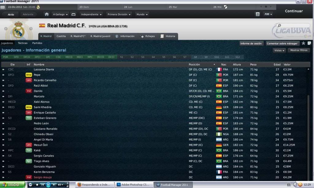314x188 pixels.
Task: Click Pepe's yellow Ama status icon
Action: click(29, 75)
